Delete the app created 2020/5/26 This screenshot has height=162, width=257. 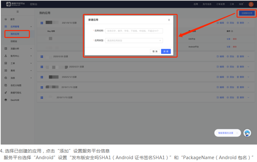241,56
